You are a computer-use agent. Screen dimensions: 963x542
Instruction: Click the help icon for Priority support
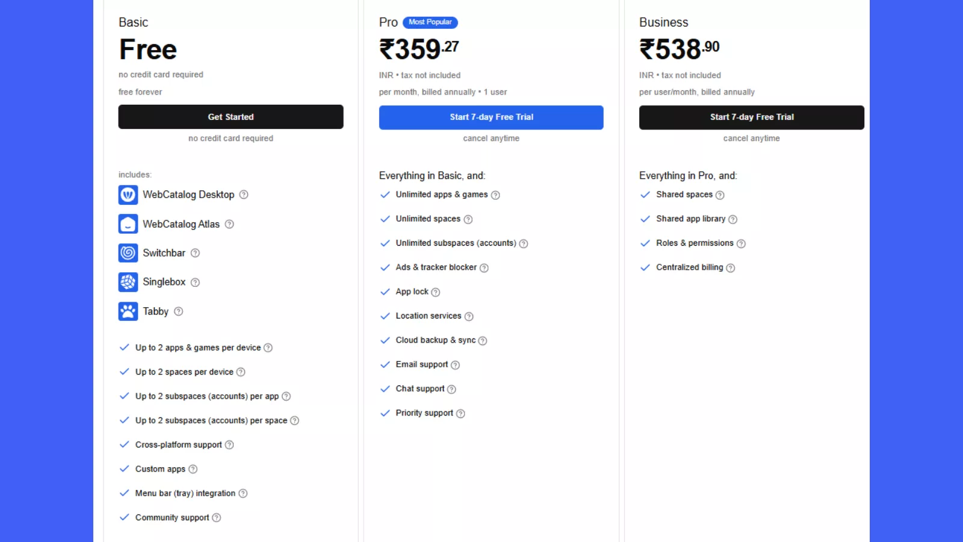[460, 413]
